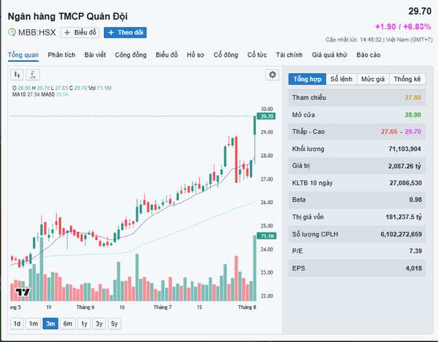438x342 pixels.
Task: Click the Số lượng CPLH value
Action: tap(401, 234)
